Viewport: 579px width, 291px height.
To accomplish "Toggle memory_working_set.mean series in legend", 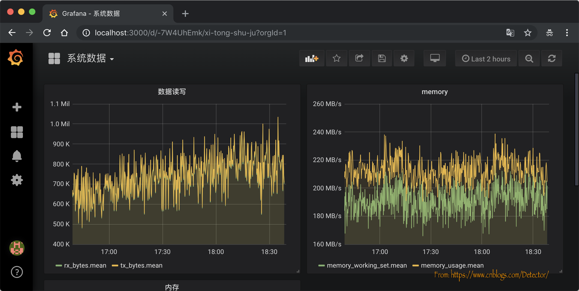I will (x=367, y=265).
